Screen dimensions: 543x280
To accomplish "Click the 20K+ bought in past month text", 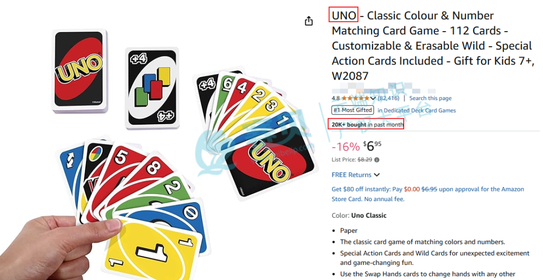I will click(x=368, y=125).
